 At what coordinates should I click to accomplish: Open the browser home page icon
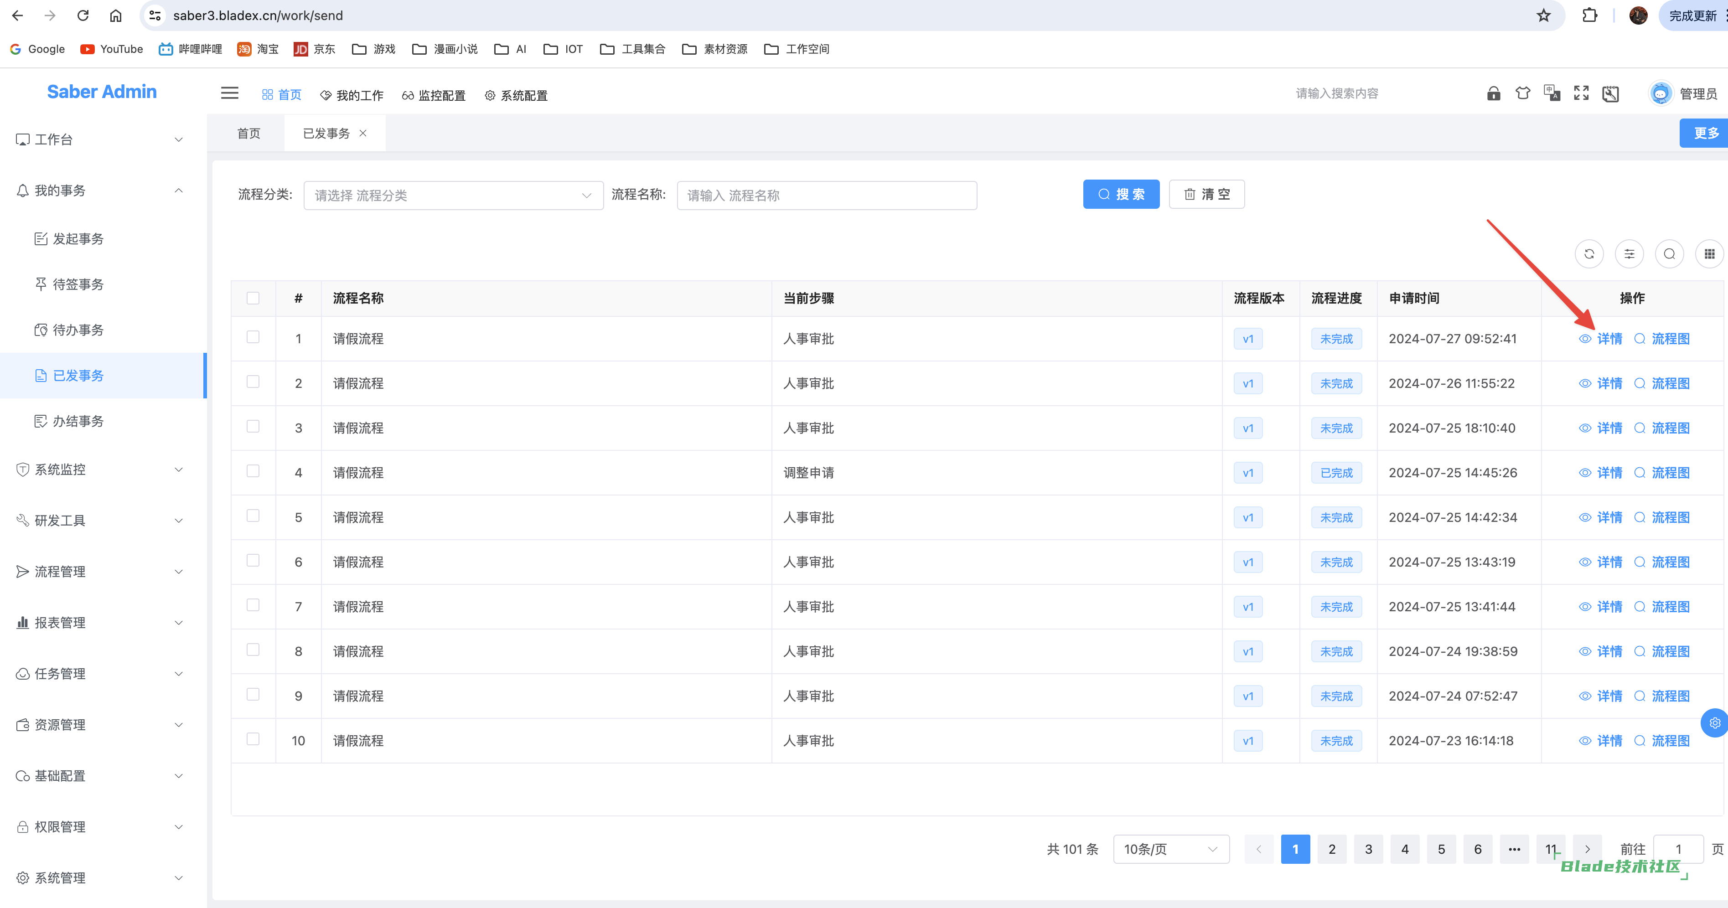point(115,15)
